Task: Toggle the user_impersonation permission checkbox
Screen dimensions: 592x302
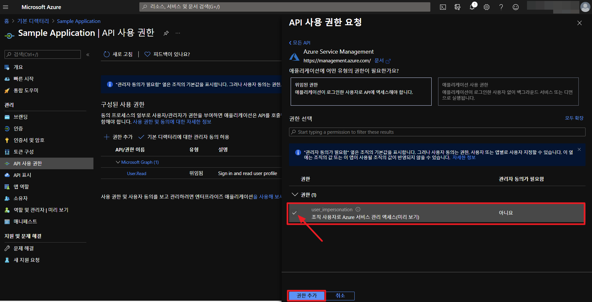Action: click(294, 213)
